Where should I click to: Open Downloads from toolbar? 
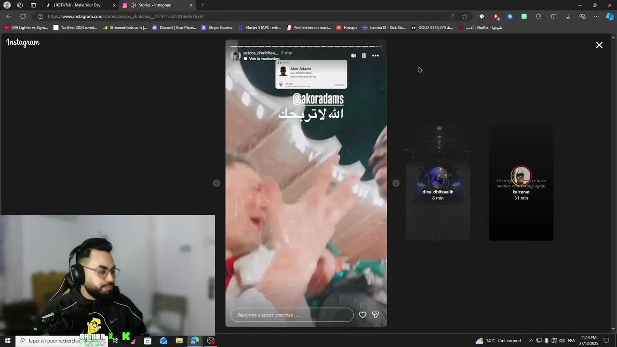568,16
